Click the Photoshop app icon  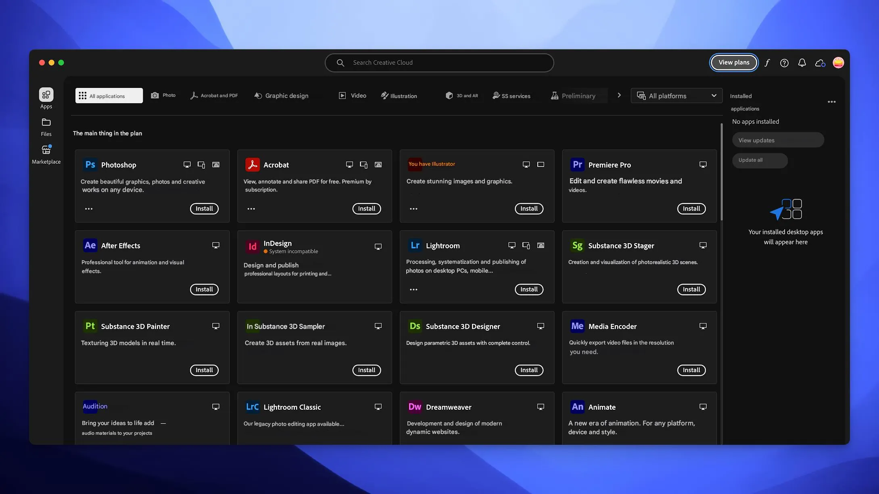90,165
